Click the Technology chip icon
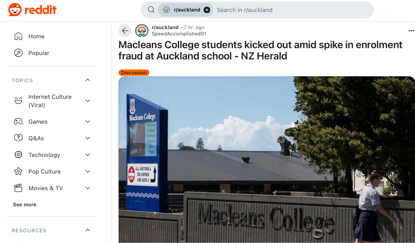Image resolution: width=415 pixels, height=243 pixels. (18, 155)
